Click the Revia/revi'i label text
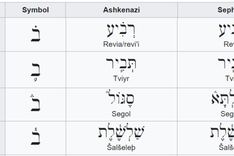234x156 pixels. [x=121, y=44]
